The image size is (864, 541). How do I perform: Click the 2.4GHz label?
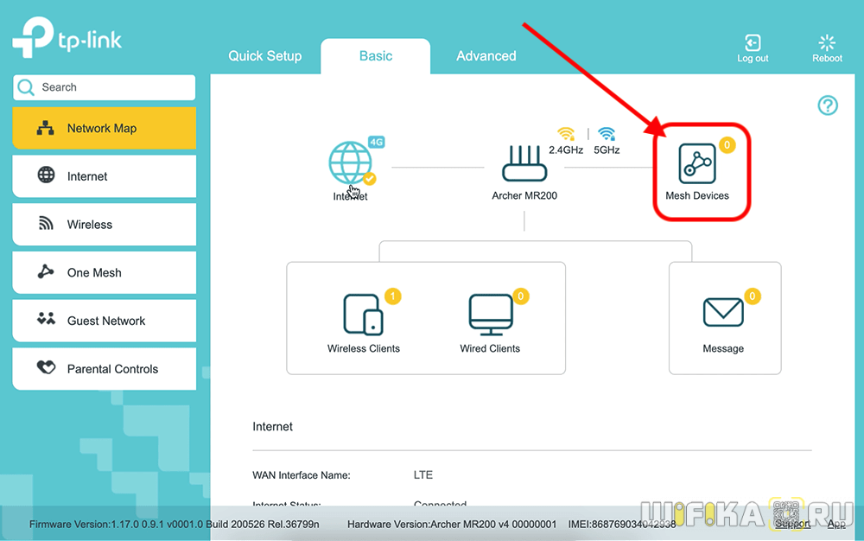(566, 150)
